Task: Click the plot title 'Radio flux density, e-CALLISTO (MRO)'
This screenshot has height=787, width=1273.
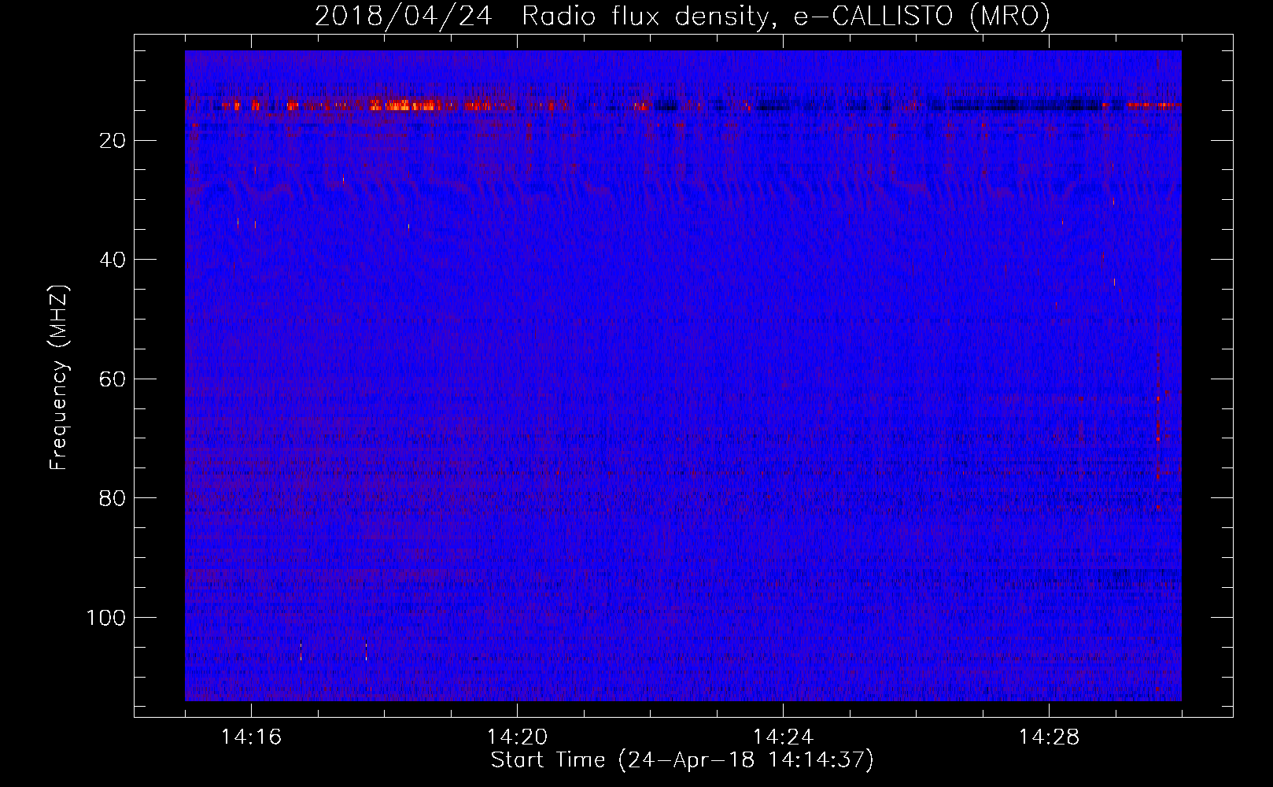Action: coord(785,17)
